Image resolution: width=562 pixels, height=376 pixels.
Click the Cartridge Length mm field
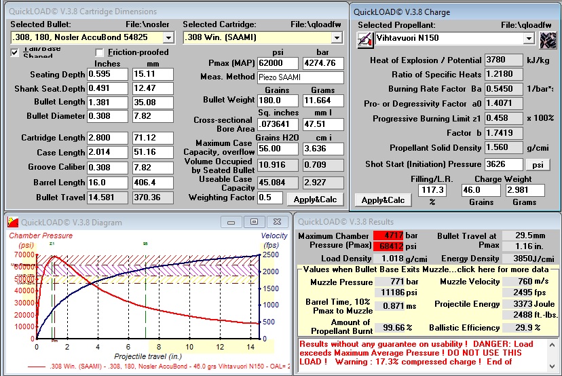[153, 138]
